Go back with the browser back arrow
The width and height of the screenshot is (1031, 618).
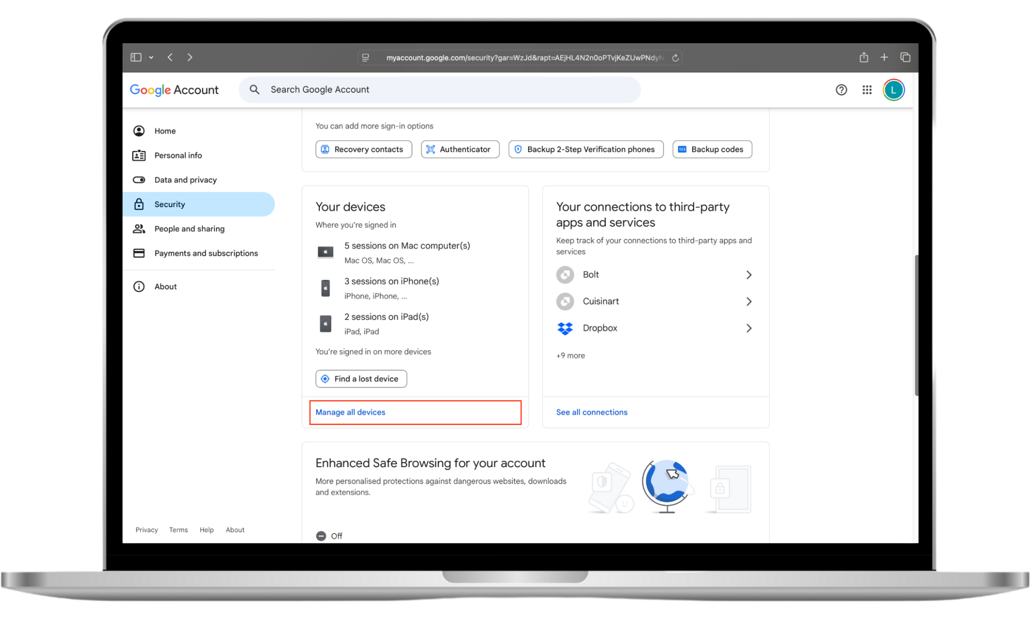pos(170,57)
